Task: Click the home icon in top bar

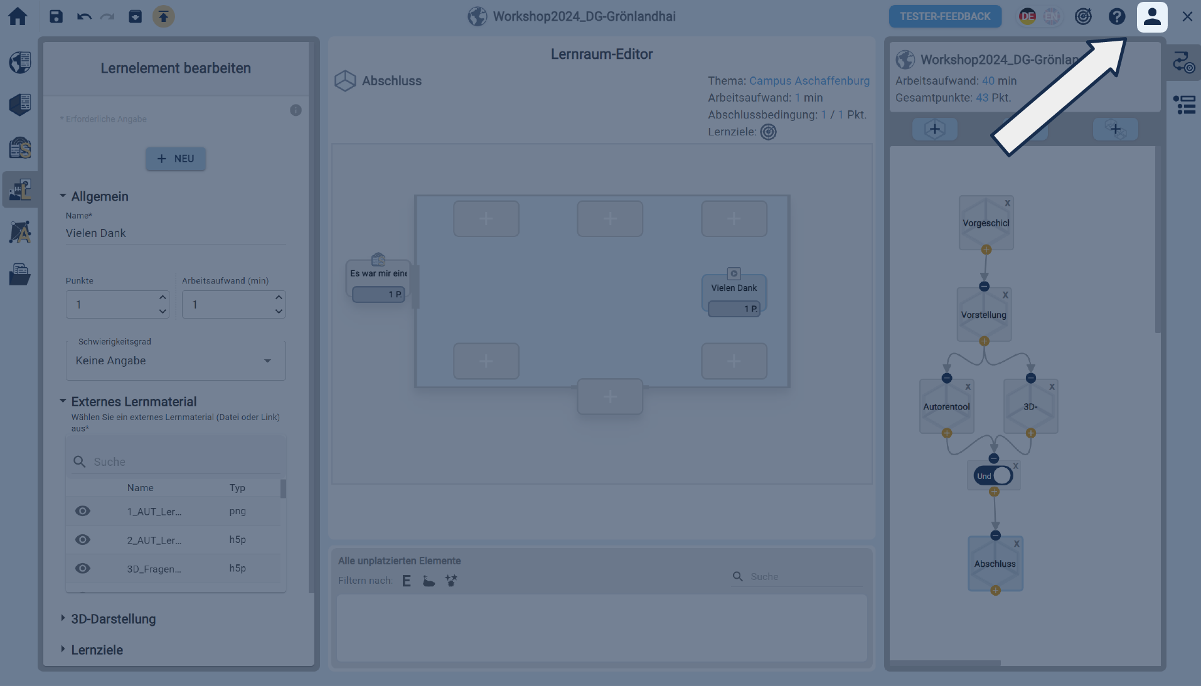Action: pyautogui.click(x=18, y=16)
